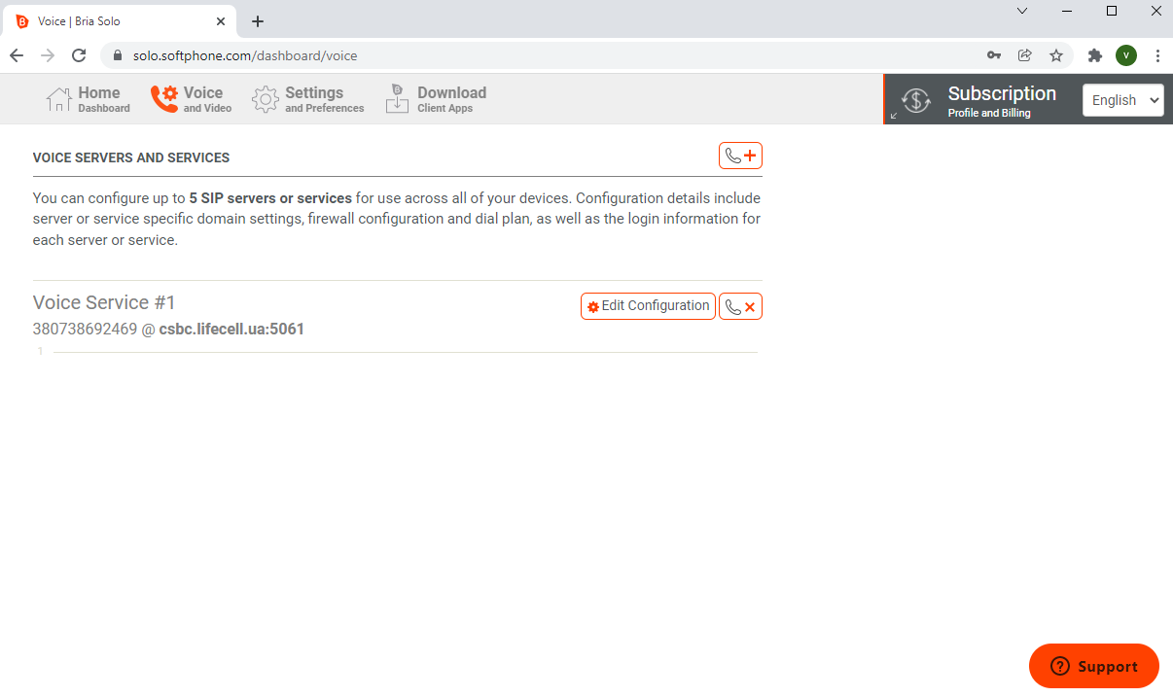Click the Subscription dollar cycle icon
The height and width of the screenshot is (697, 1173).
click(916, 100)
